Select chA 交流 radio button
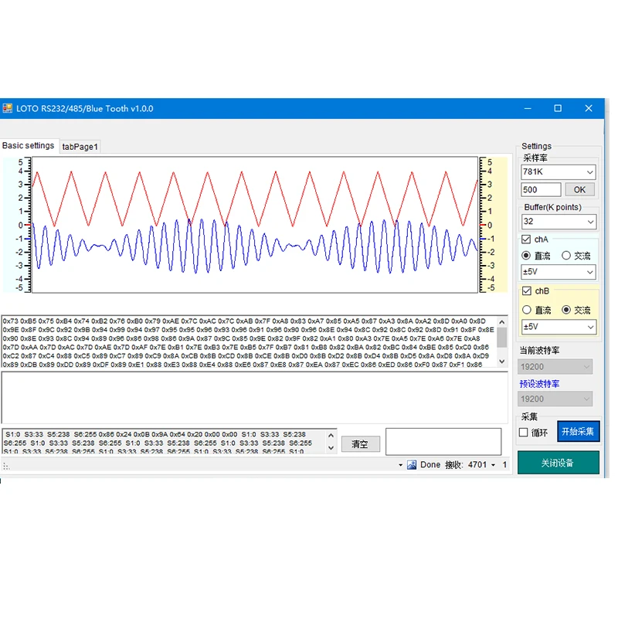The image size is (618, 618). [566, 256]
